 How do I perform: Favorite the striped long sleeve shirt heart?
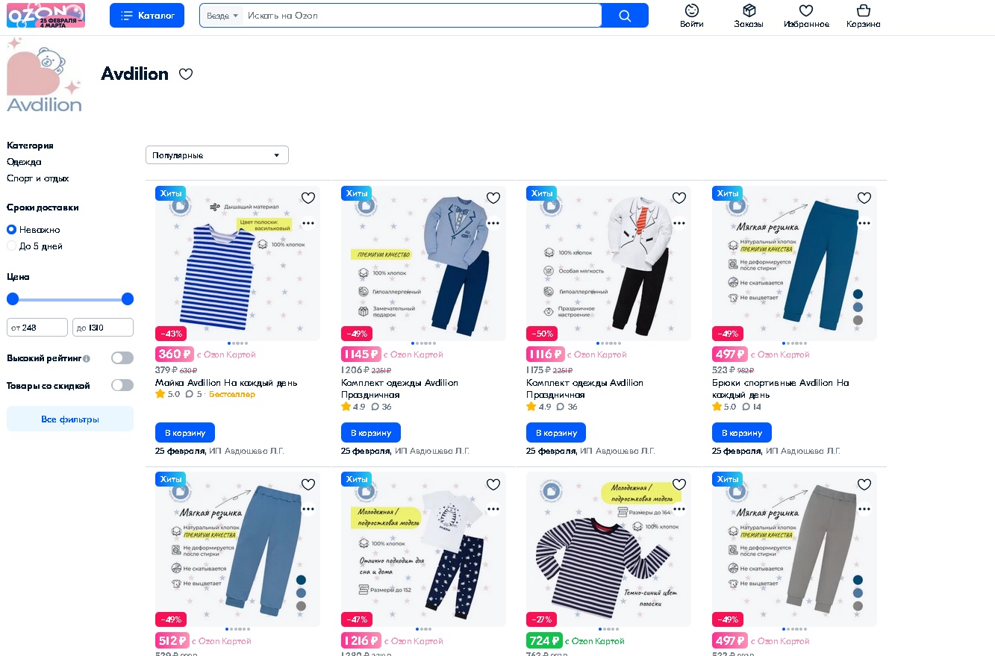coord(679,484)
